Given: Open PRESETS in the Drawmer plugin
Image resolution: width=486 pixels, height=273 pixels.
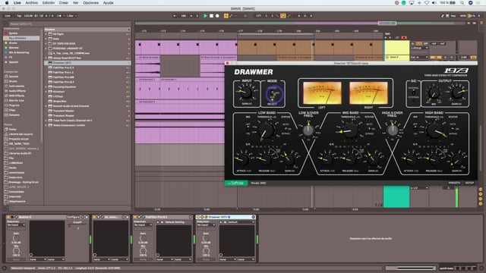Looking at the screenshot, I should pos(454,183).
